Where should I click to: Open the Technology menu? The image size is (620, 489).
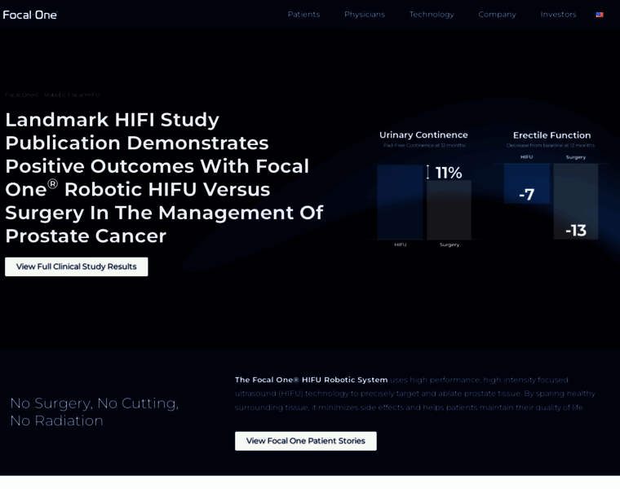coord(432,15)
